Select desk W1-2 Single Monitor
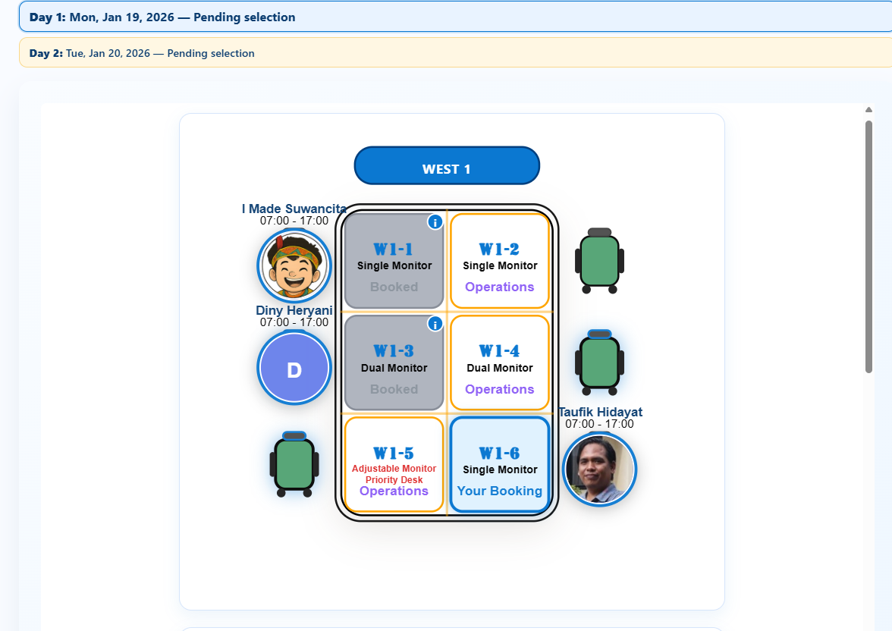This screenshot has height=631, width=892. pos(499,262)
